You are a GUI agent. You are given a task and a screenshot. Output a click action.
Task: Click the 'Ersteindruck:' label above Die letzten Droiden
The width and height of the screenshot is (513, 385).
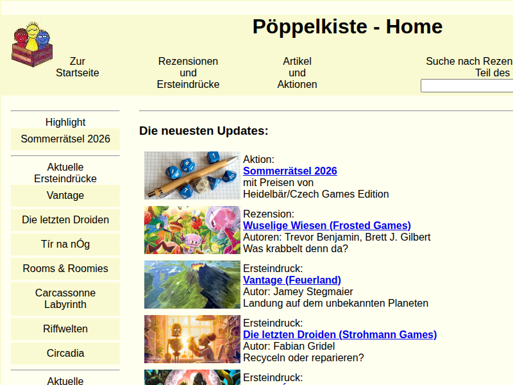[x=273, y=323]
